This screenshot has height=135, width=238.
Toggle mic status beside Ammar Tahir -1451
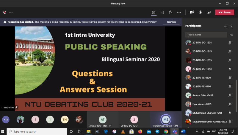coord(230,95)
